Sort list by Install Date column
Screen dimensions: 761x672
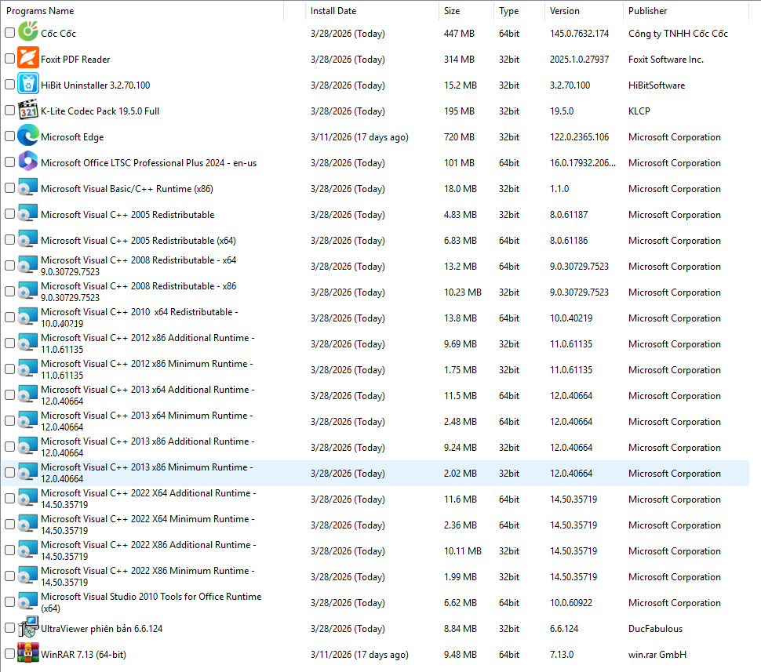point(333,11)
